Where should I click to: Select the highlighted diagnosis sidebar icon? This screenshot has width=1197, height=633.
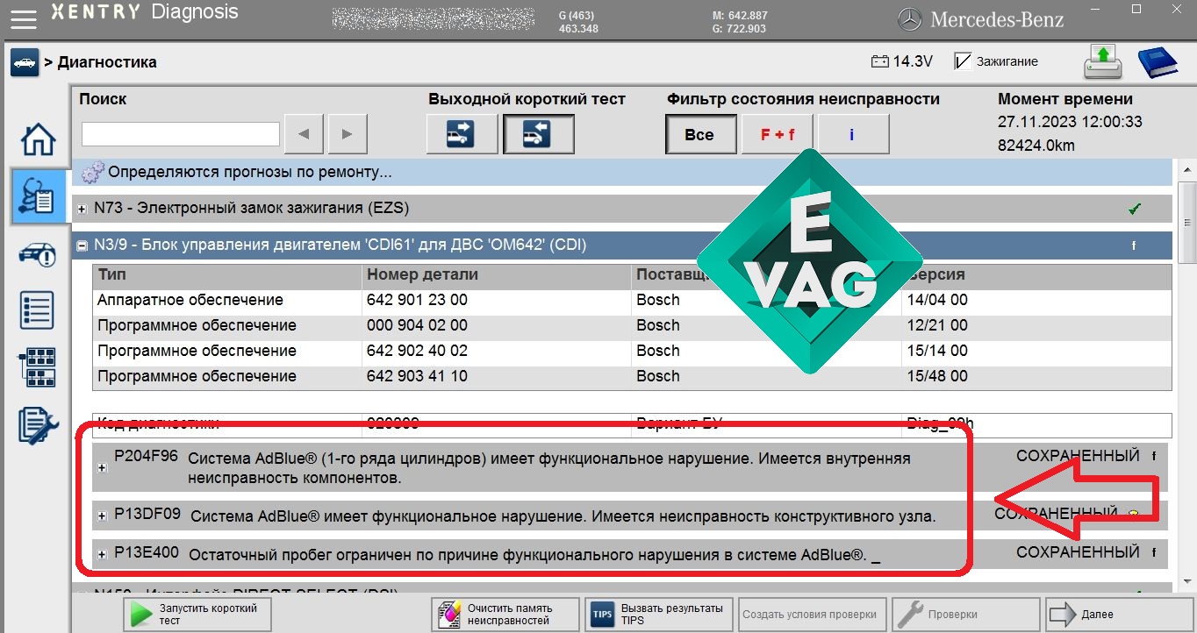click(x=39, y=196)
